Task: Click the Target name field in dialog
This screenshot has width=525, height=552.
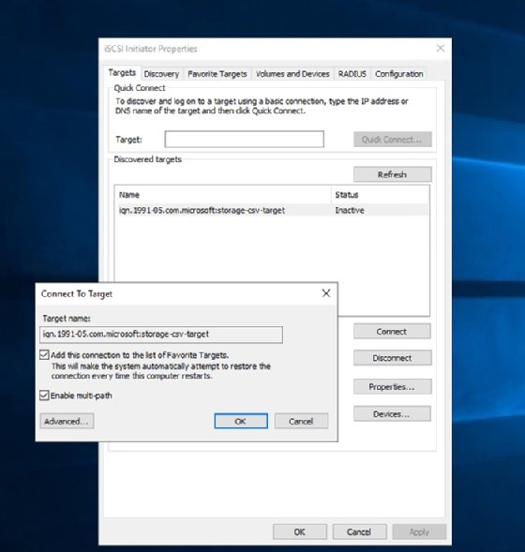Action: coord(161,335)
